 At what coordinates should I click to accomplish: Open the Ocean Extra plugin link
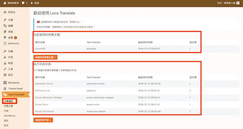click(42, 104)
